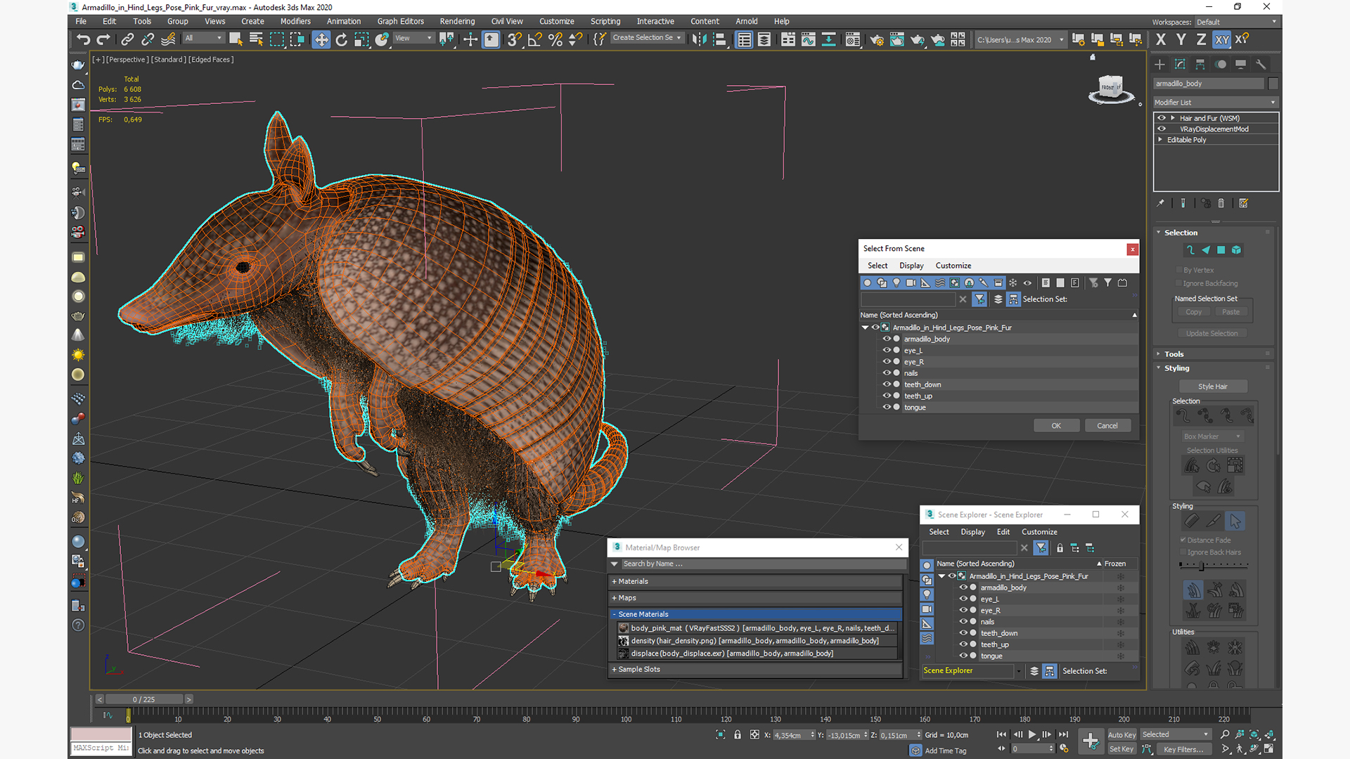Click OK in Select From Scene dialog

pos(1056,426)
